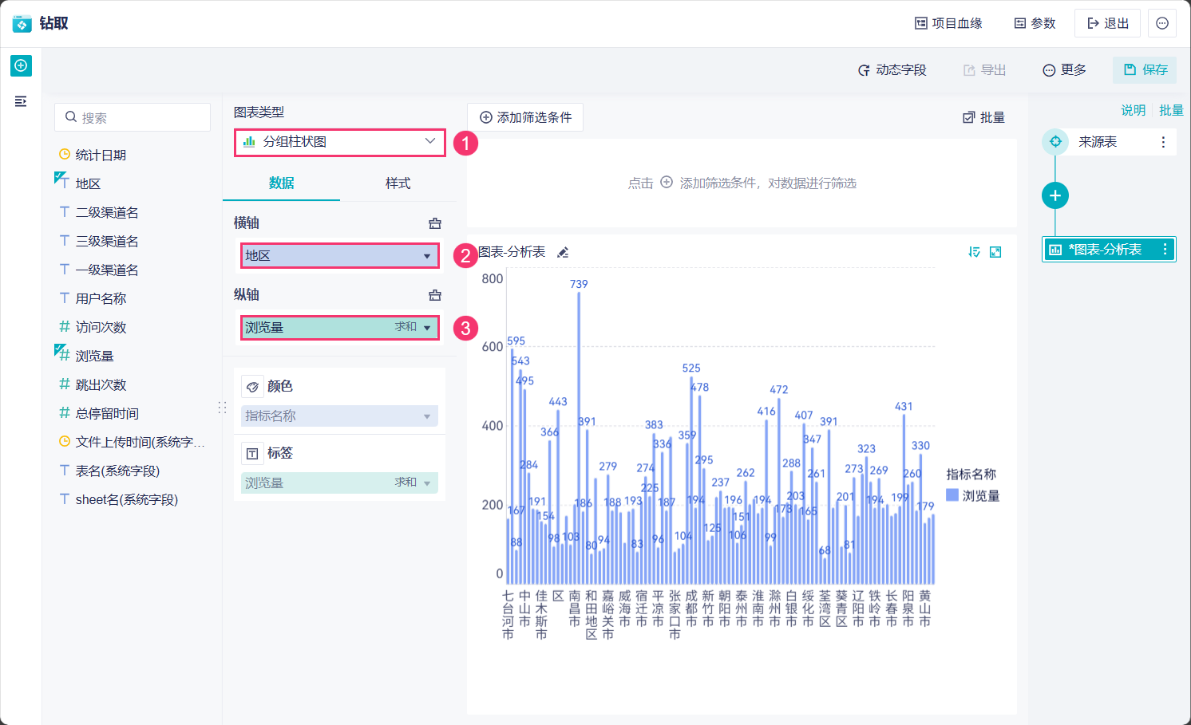1191x725 pixels.
Task: Click the add-step plus button below 来源表
Action: pos(1055,195)
